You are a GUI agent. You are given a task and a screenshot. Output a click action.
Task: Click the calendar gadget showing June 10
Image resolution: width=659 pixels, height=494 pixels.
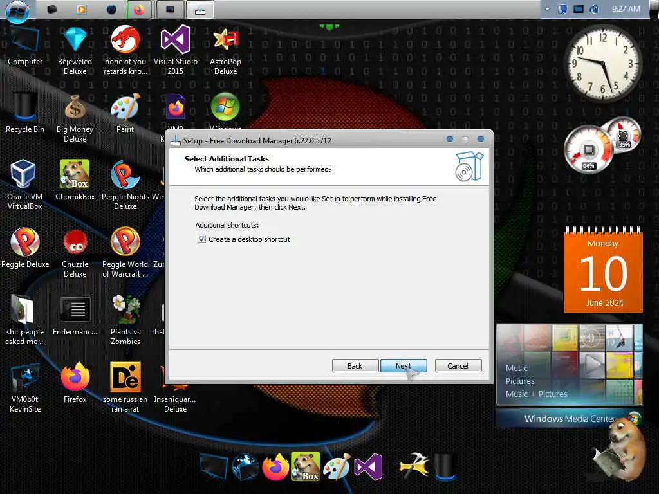tap(603, 271)
